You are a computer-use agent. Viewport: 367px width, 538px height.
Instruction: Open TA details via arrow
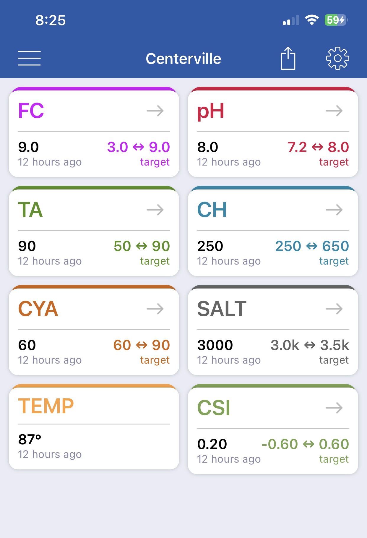[x=155, y=210]
